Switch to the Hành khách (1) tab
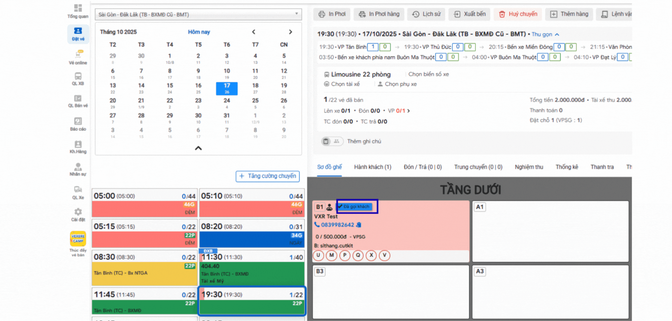Screen dimensions: 672x321 coord(372,167)
